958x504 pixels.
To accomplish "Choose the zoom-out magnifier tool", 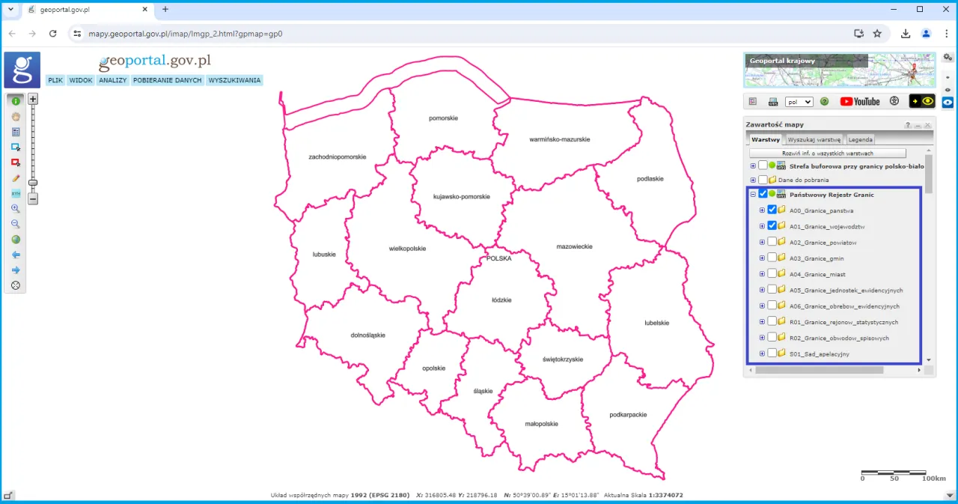I will [x=16, y=223].
